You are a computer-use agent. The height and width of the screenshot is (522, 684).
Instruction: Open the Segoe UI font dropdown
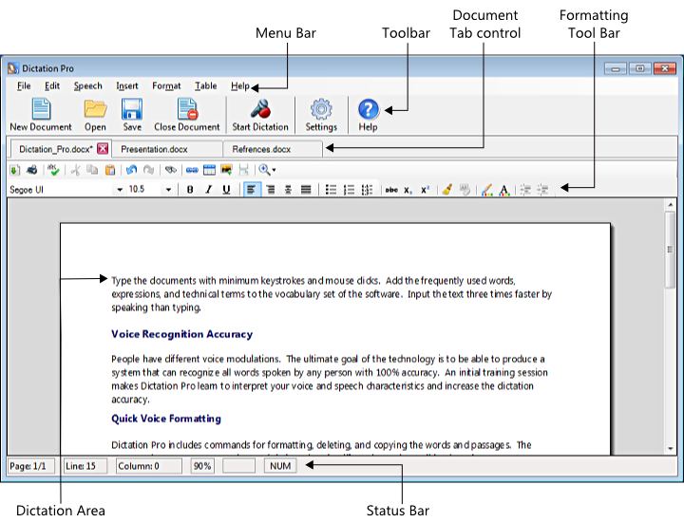[120, 190]
